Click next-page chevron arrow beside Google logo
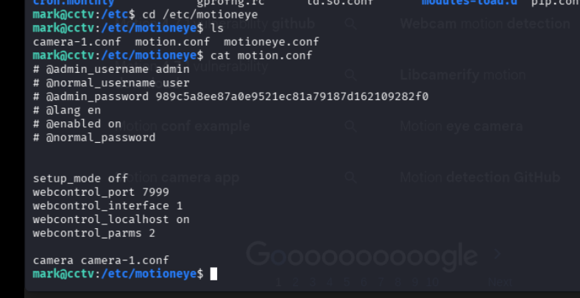The height and width of the screenshot is (298, 580). click(x=499, y=254)
